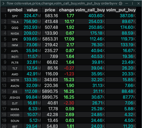
Task: Click the price 5853.31 cell
Action: [x=50, y=39]
